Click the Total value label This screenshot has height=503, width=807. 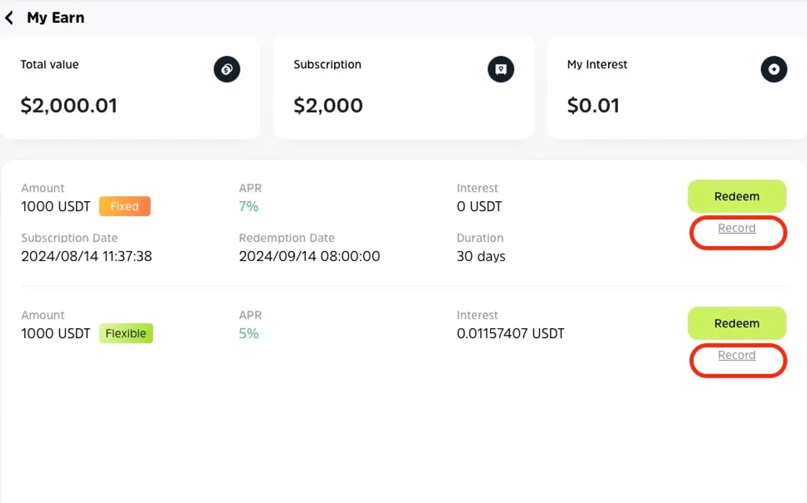pos(50,65)
